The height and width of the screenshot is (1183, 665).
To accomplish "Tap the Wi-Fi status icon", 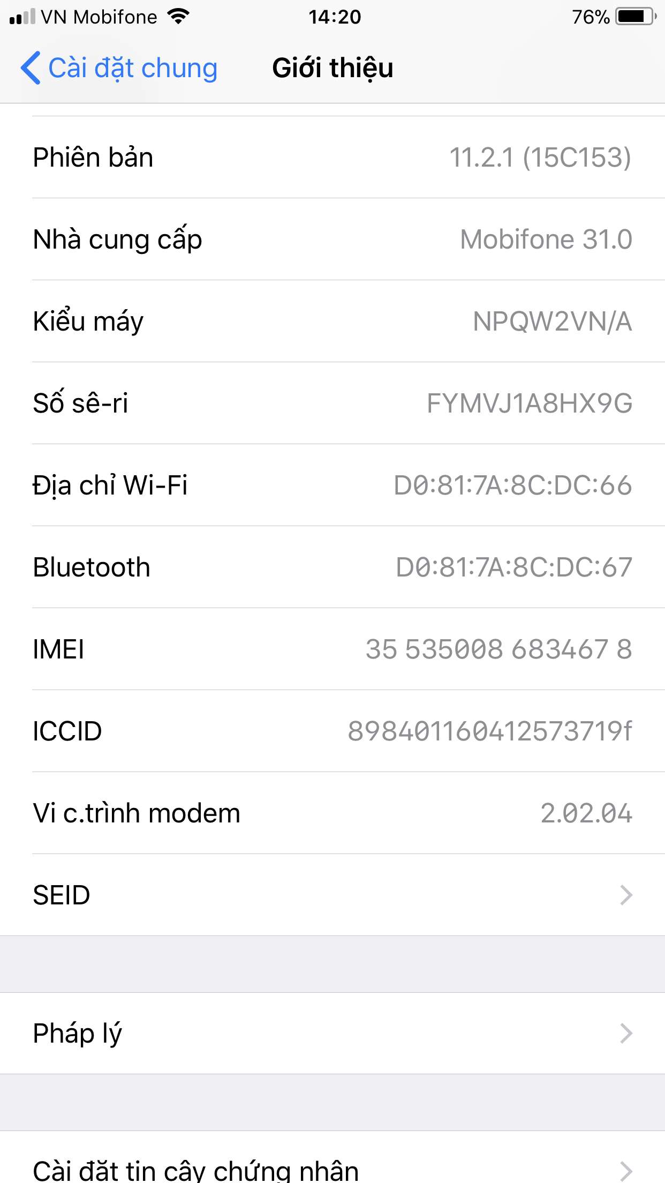I will point(178,17).
